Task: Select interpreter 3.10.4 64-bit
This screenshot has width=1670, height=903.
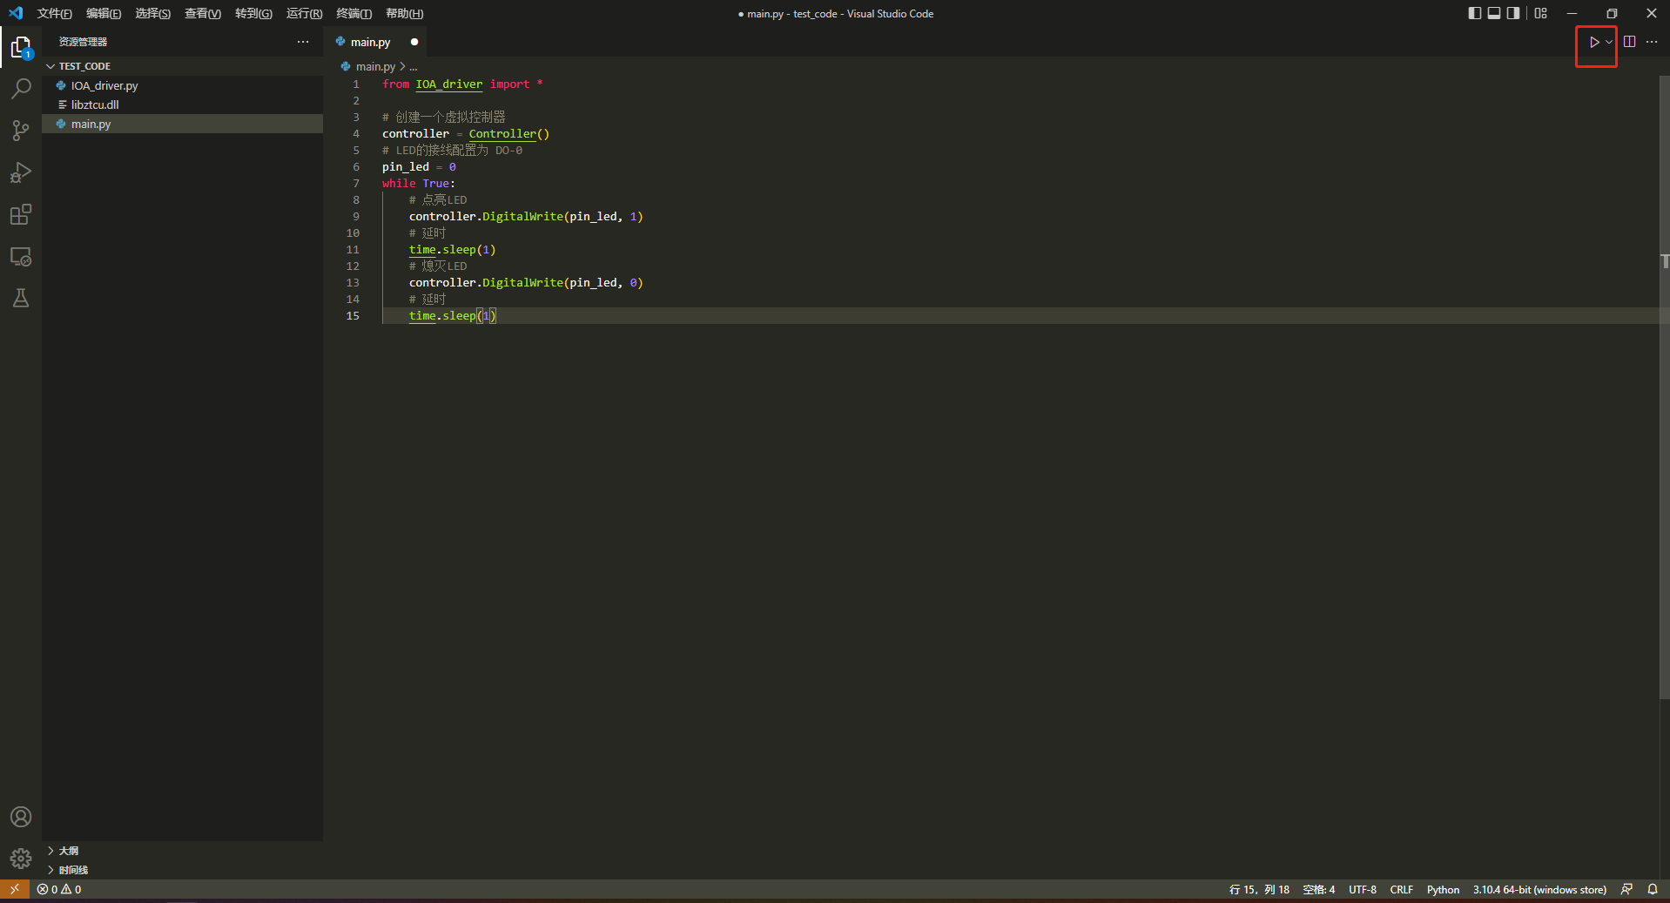Action: [x=1539, y=889]
